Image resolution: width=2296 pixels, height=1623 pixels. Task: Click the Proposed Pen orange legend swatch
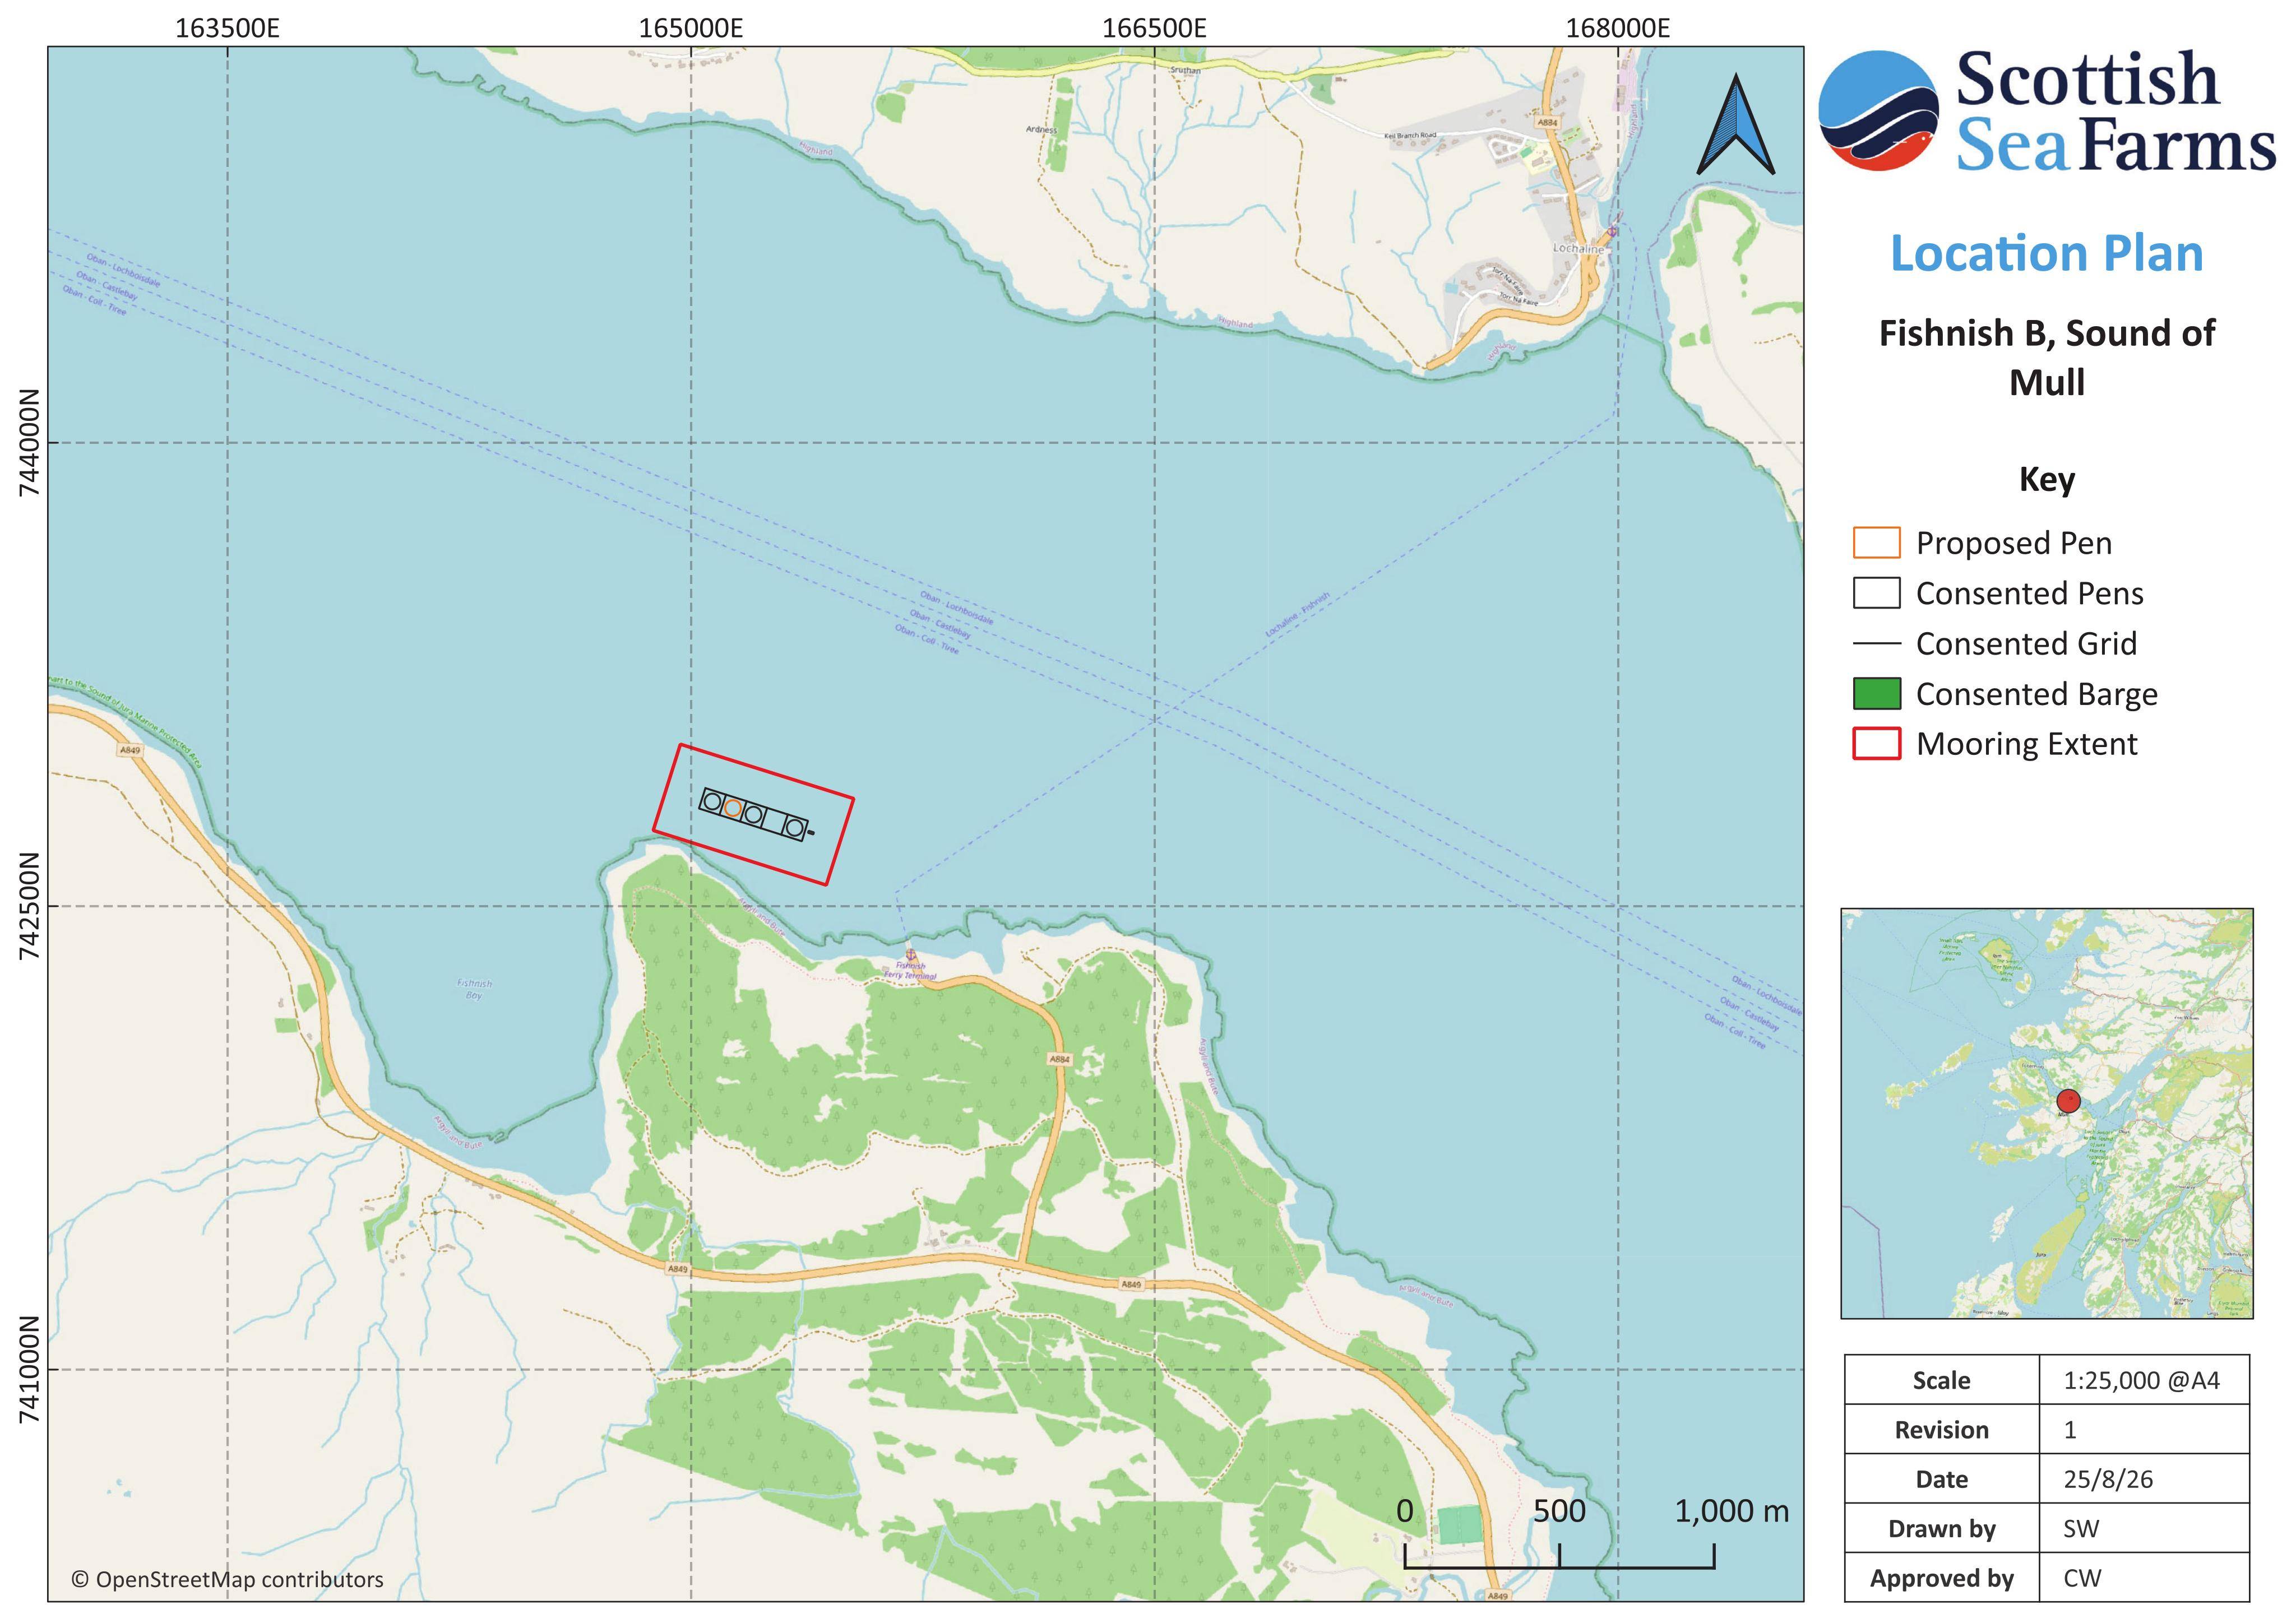coord(1876,543)
